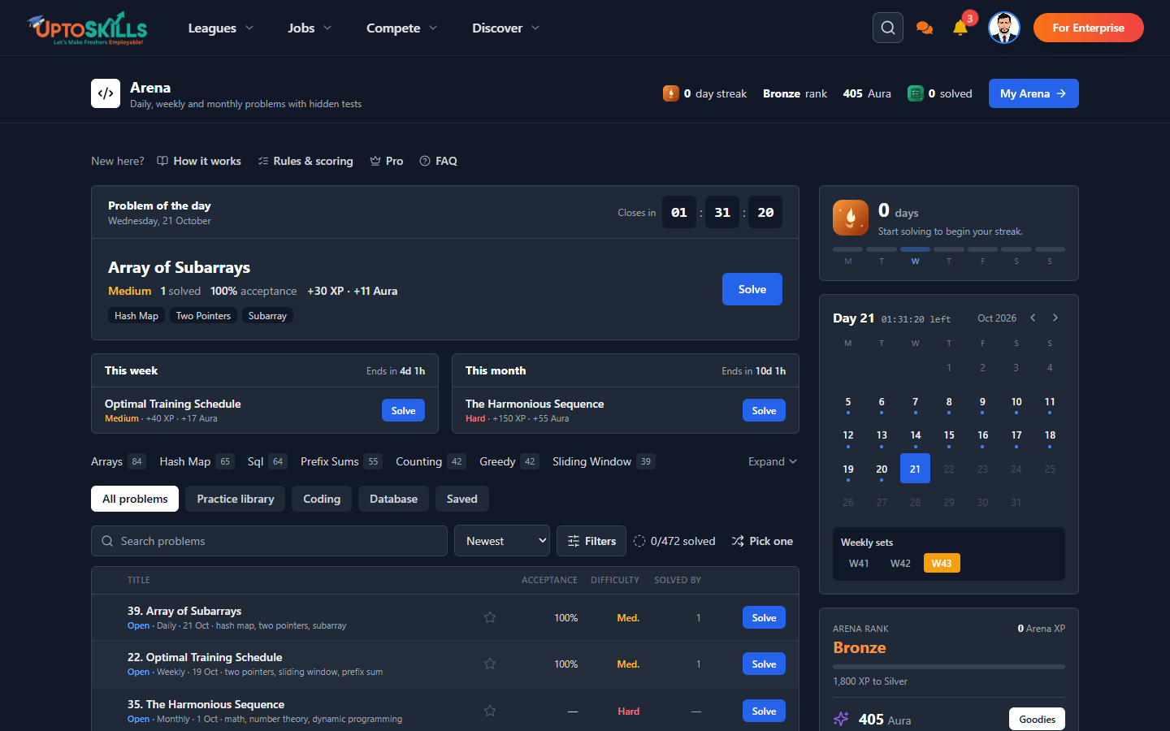Select day 19 in the calendar
This screenshot has width=1170, height=731.
pyautogui.click(x=847, y=469)
